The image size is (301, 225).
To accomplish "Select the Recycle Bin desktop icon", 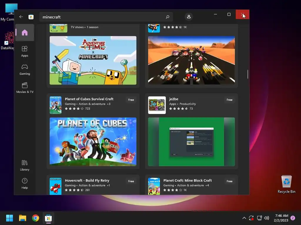I will pos(286,184).
